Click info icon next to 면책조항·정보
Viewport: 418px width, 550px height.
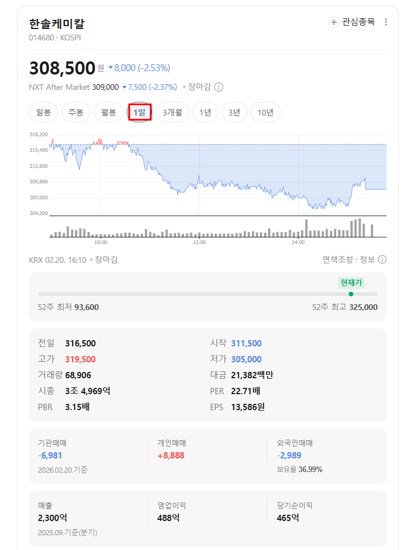382,259
